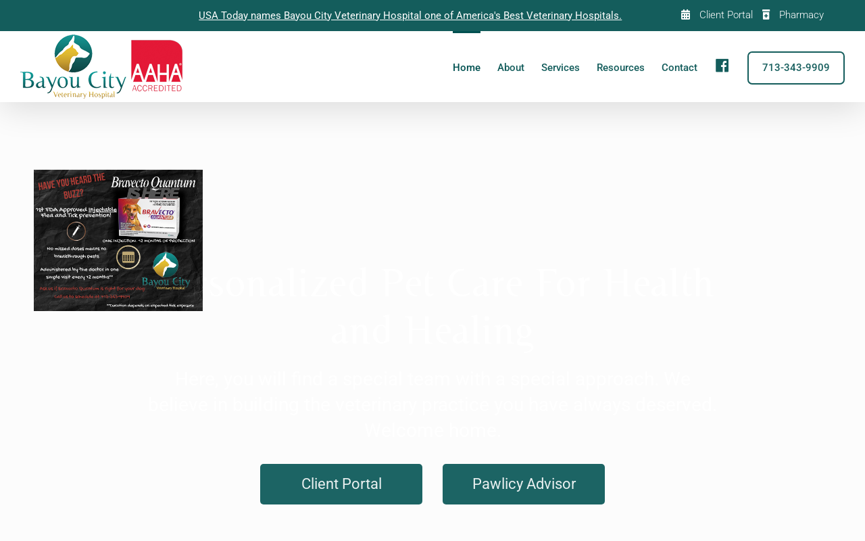The width and height of the screenshot is (865, 541).
Task: Click the Facebook icon in the navigation
Action: pos(722,66)
